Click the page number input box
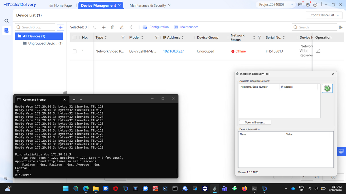Viewport: 346px width, 194px height. [x=307, y=177]
